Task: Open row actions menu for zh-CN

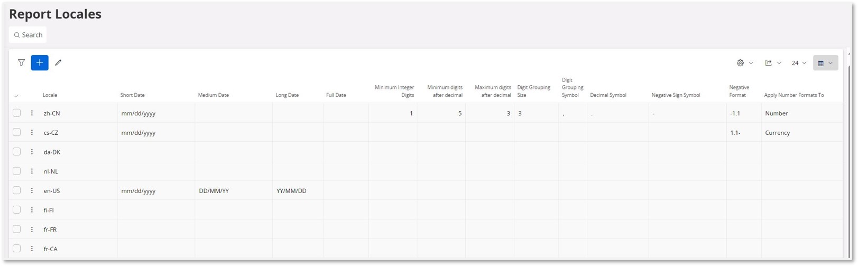Action: point(32,113)
